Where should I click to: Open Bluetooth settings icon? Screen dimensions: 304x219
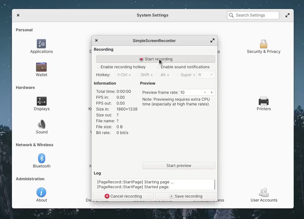[41, 158]
